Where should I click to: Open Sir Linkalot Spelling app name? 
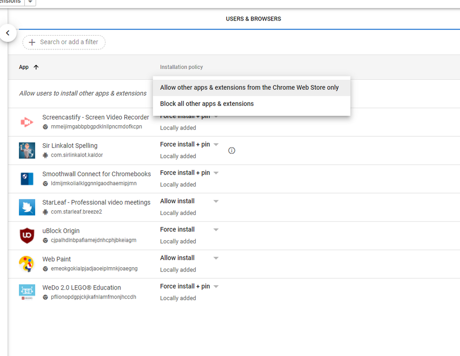[70, 146]
